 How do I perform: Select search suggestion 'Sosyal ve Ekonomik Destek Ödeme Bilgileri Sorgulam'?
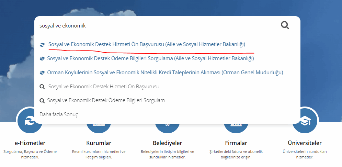[106, 100]
